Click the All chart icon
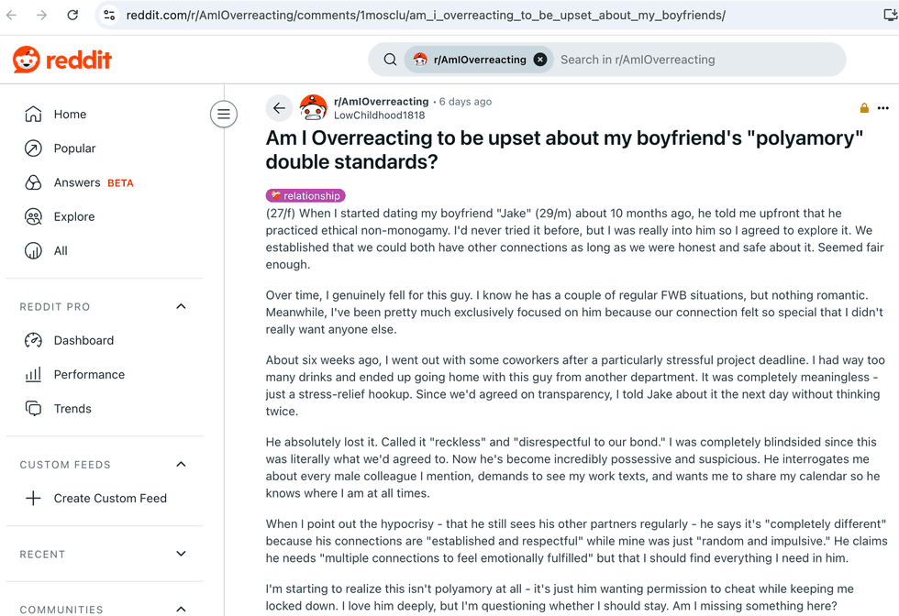Image resolution: width=899 pixels, height=616 pixels. coord(33,251)
